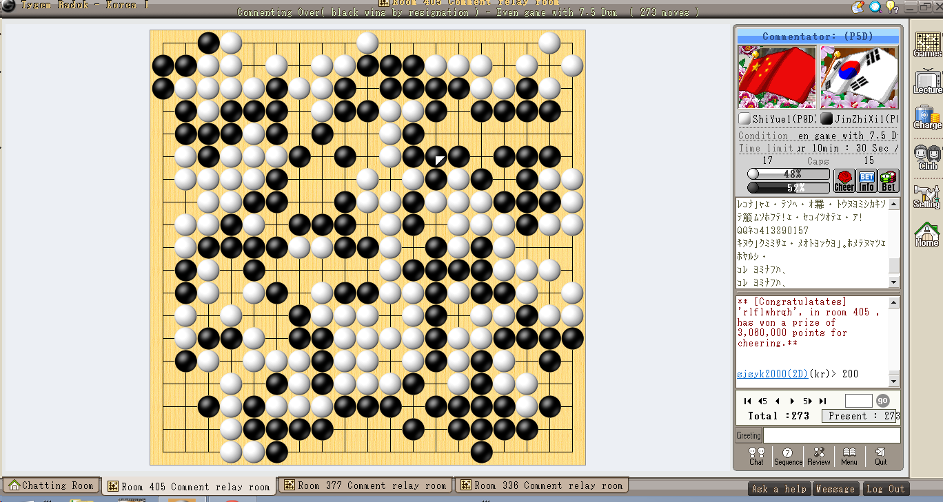Click the magnifier search icon in title bar

point(875,7)
